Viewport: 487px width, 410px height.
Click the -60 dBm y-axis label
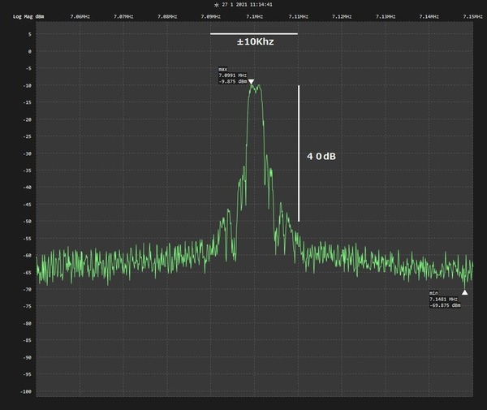coord(28,255)
